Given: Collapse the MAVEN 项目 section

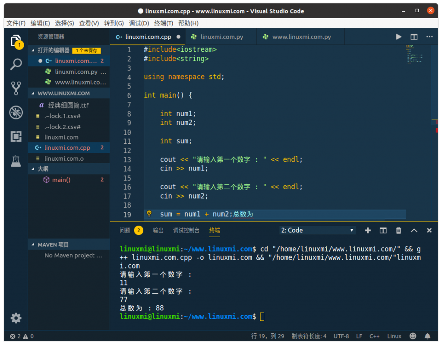Looking at the screenshot, I should point(33,244).
